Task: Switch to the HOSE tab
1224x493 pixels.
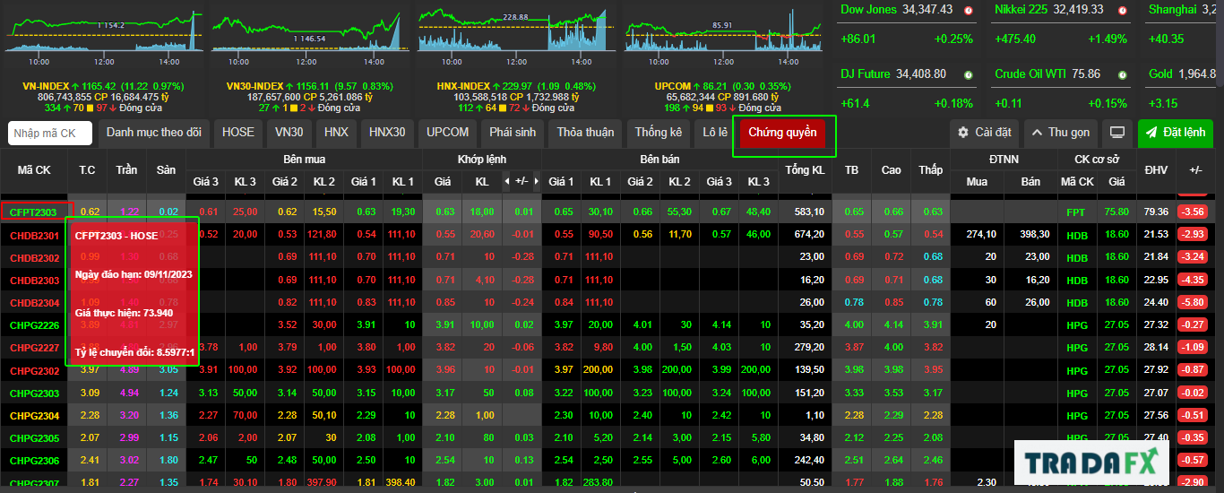Action: pyautogui.click(x=238, y=133)
